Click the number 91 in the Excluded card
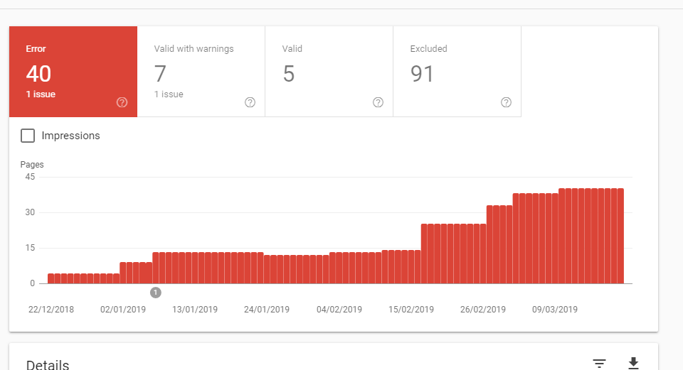Image resolution: width=683 pixels, height=370 pixels. pyautogui.click(x=422, y=74)
